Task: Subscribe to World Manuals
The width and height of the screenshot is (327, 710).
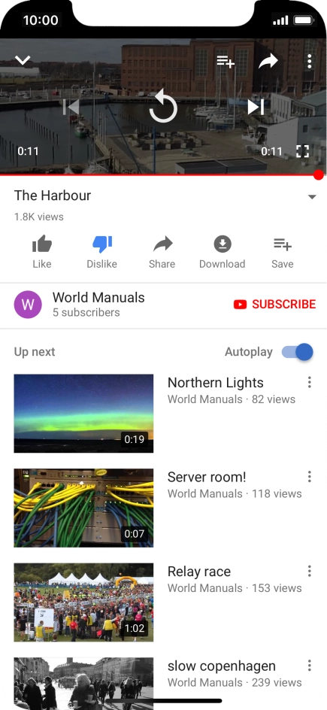Action: (x=274, y=305)
